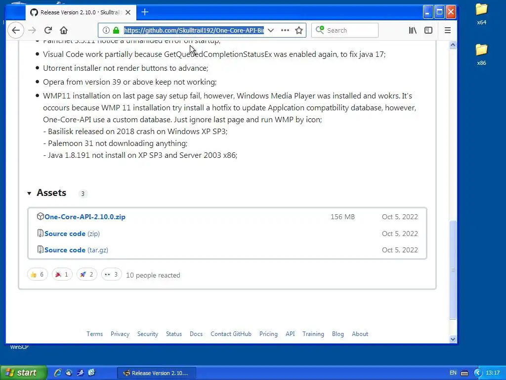
Task: Click the second quick launch icon
Action: point(69,373)
